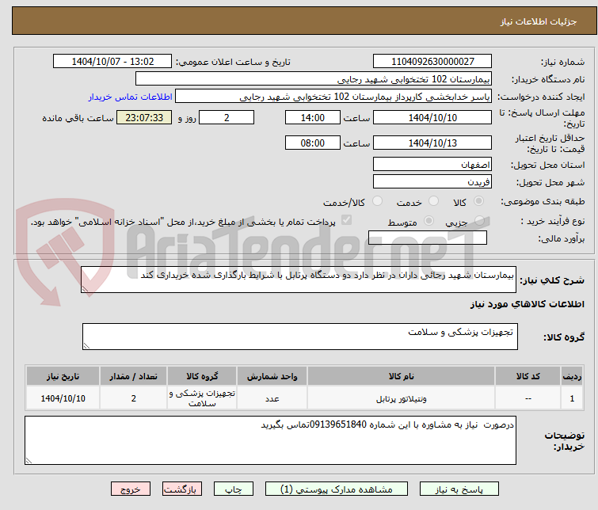598x510 pixels.
Task: Click the بازگشت back button
Action: (182, 489)
